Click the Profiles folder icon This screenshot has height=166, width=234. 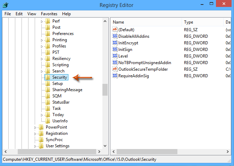(48, 46)
